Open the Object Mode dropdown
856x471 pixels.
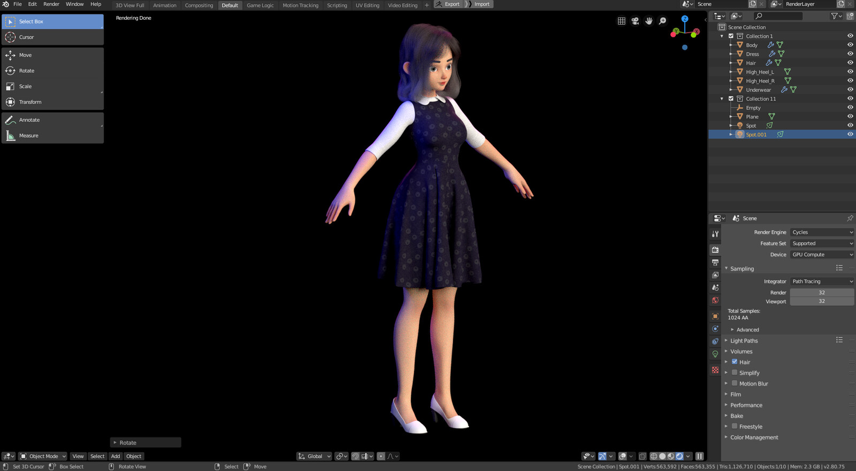click(x=43, y=456)
